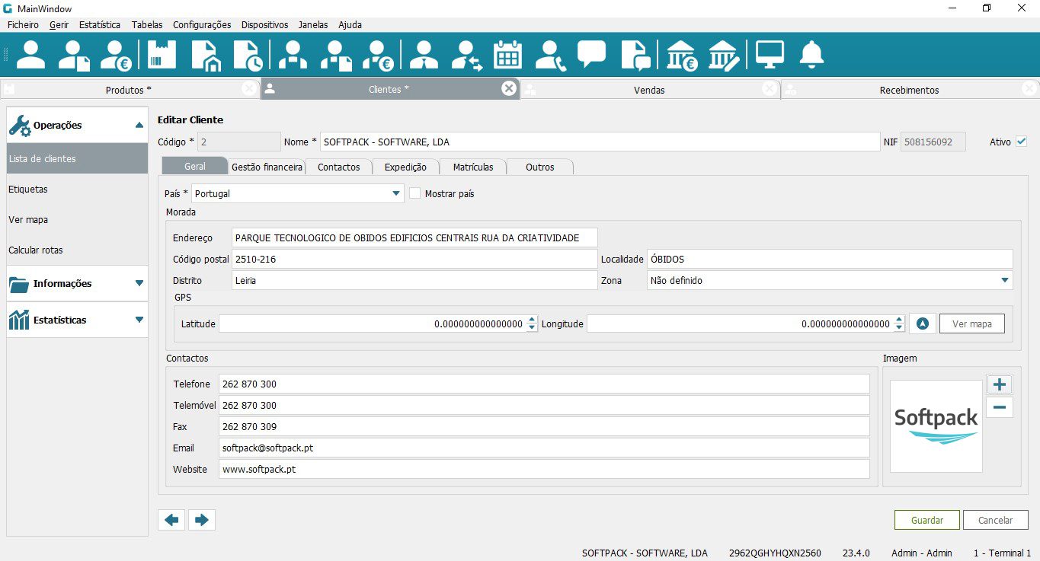Toggle the Ativo checkbox
1040x561 pixels.
tap(1022, 142)
